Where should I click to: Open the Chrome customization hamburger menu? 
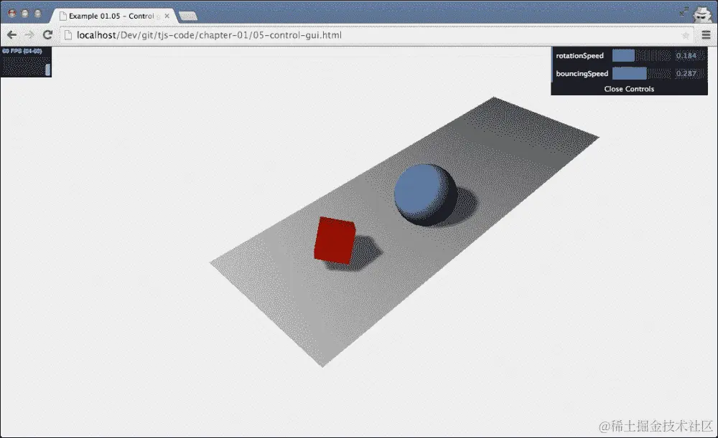coord(708,34)
